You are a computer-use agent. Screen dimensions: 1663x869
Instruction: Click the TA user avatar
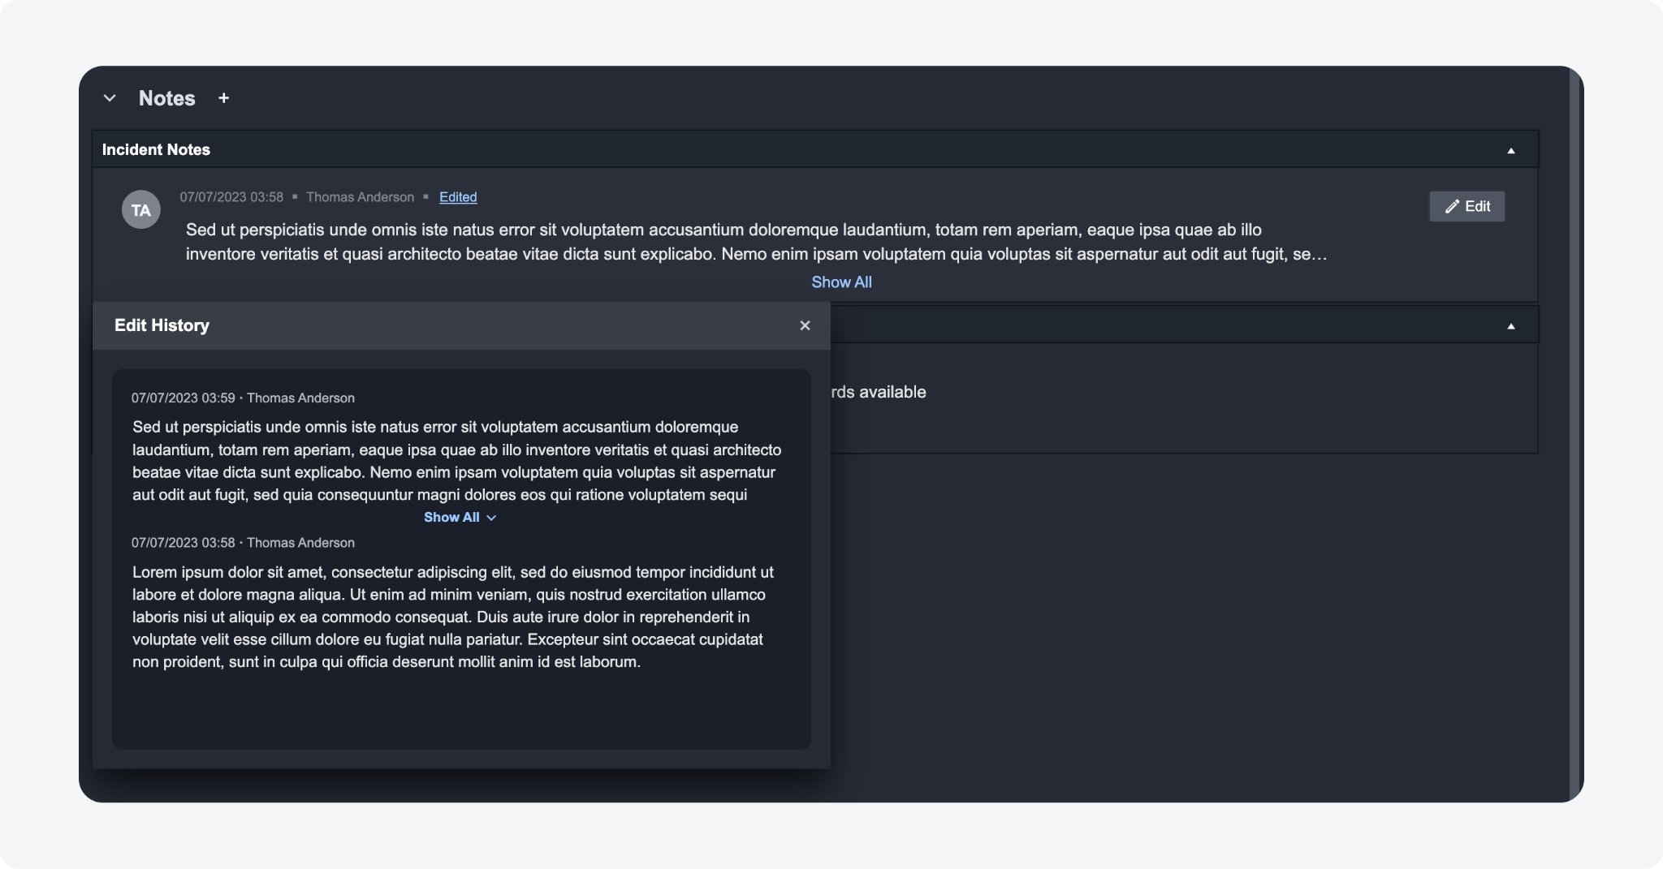(x=140, y=210)
